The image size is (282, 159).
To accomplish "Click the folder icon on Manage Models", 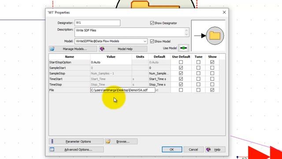I will (52, 49).
